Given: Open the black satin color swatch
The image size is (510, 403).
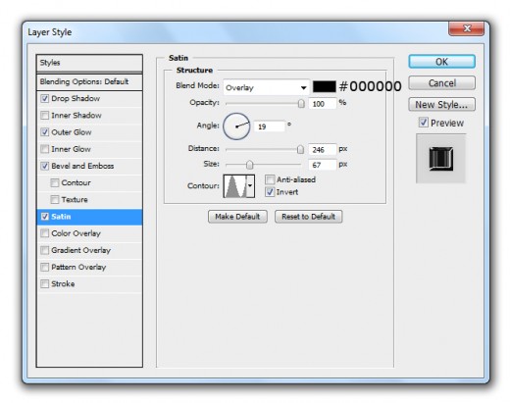Looking at the screenshot, I should click(x=324, y=86).
